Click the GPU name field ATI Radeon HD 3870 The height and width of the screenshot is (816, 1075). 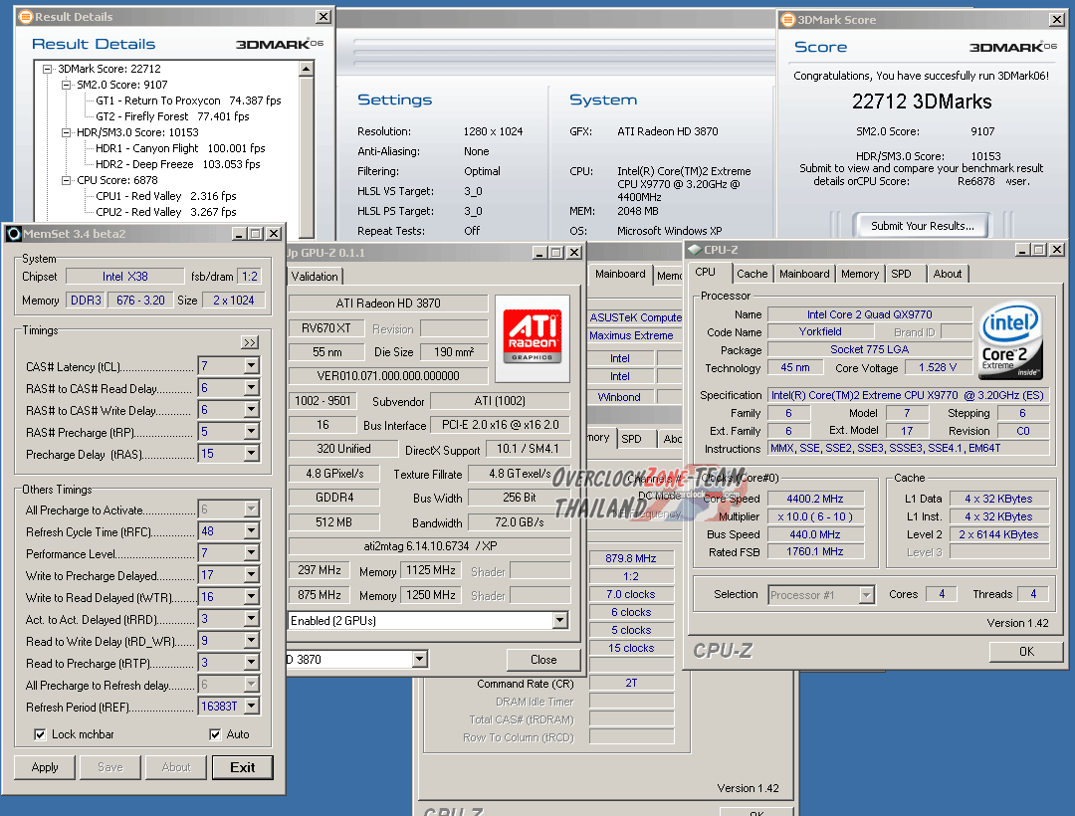click(x=388, y=303)
